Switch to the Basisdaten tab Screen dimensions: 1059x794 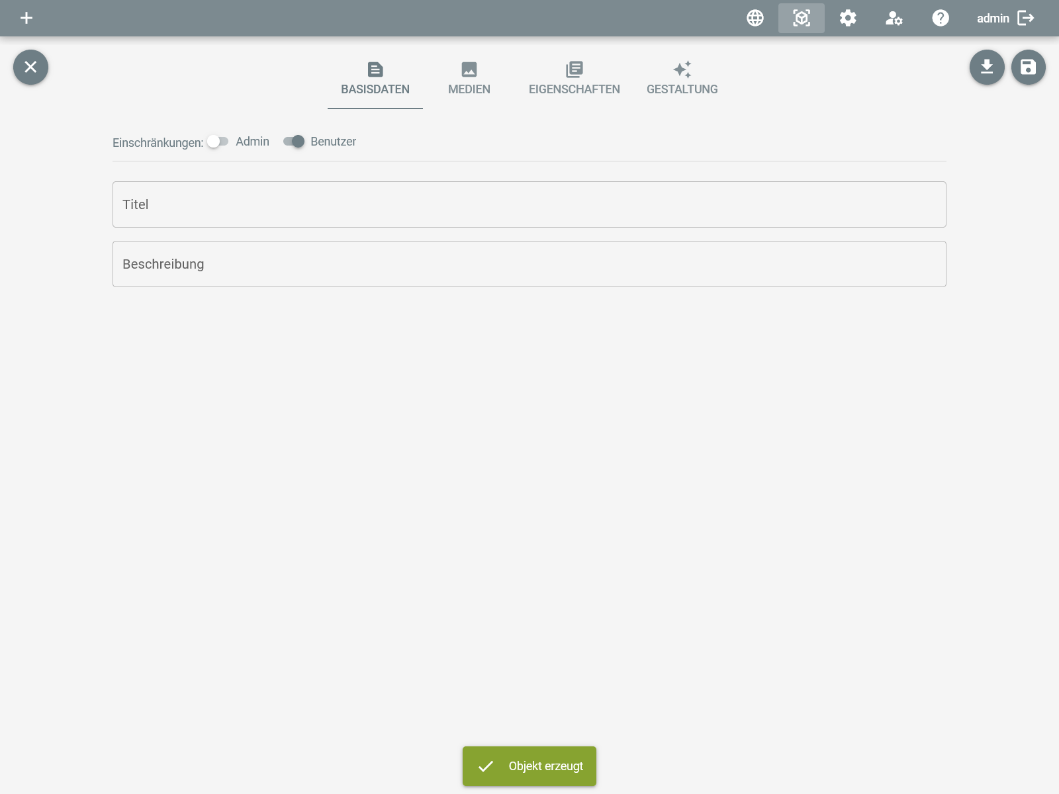coord(375,79)
